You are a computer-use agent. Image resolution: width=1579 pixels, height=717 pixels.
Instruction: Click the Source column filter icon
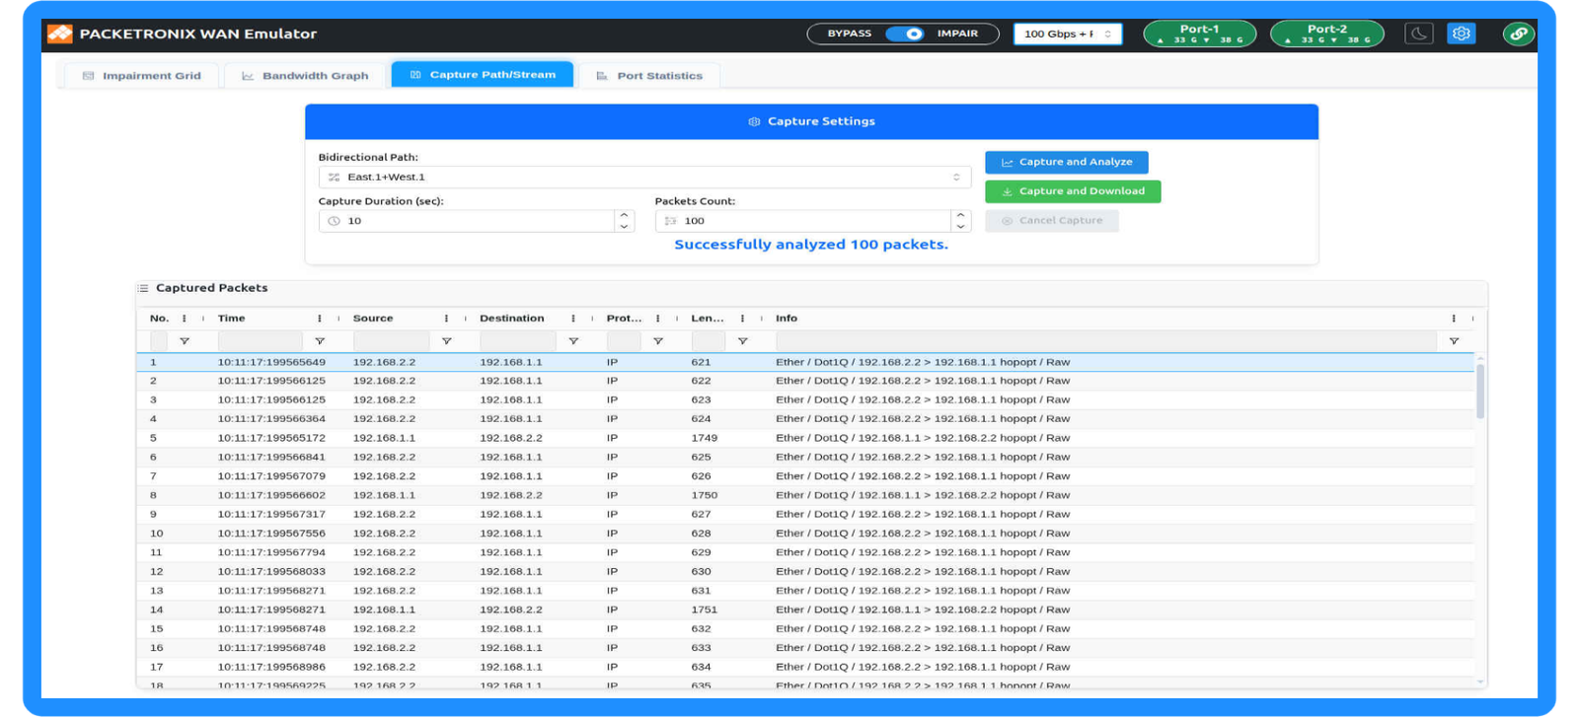[446, 341]
